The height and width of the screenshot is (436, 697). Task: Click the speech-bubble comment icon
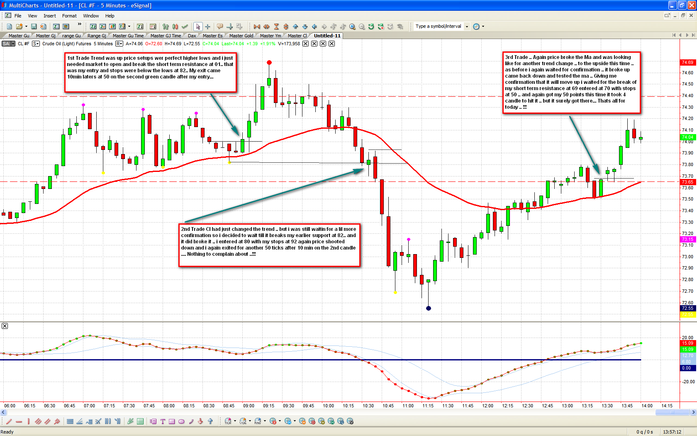tap(220, 27)
